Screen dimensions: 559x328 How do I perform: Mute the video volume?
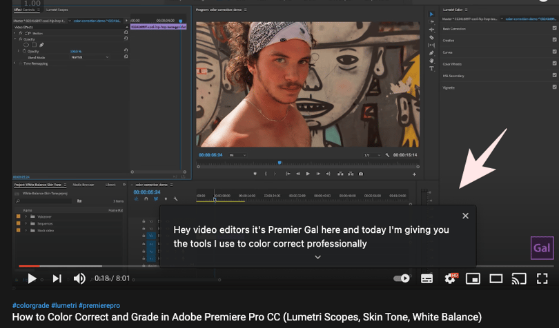click(79, 278)
